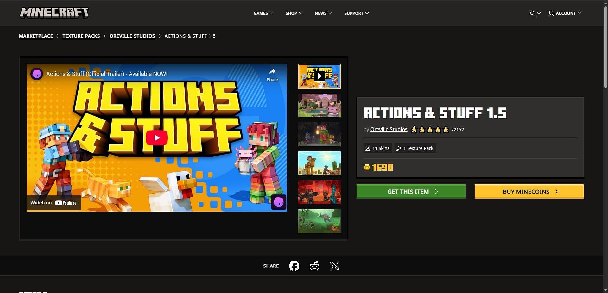
Task: Click the Minecraft logo
Action: coord(54,13)
